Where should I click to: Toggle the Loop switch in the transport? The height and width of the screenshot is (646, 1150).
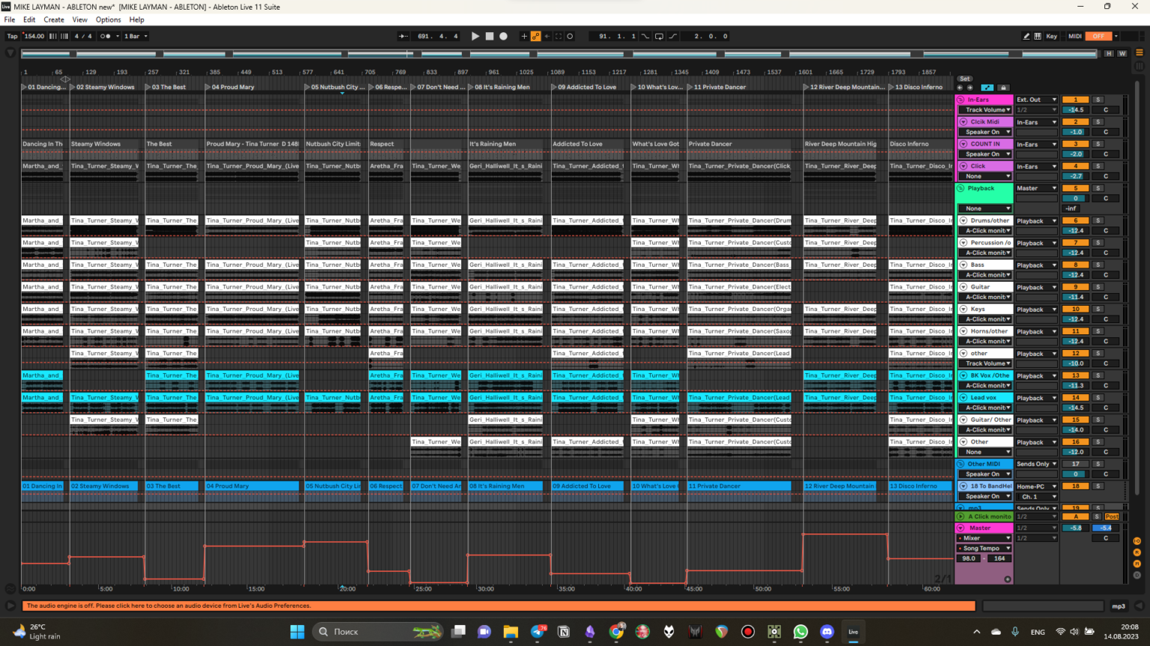coord(659,36)
